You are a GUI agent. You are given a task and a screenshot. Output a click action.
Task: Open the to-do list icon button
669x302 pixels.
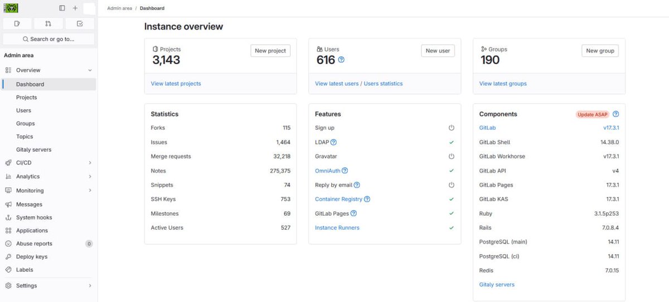point(80,23)
